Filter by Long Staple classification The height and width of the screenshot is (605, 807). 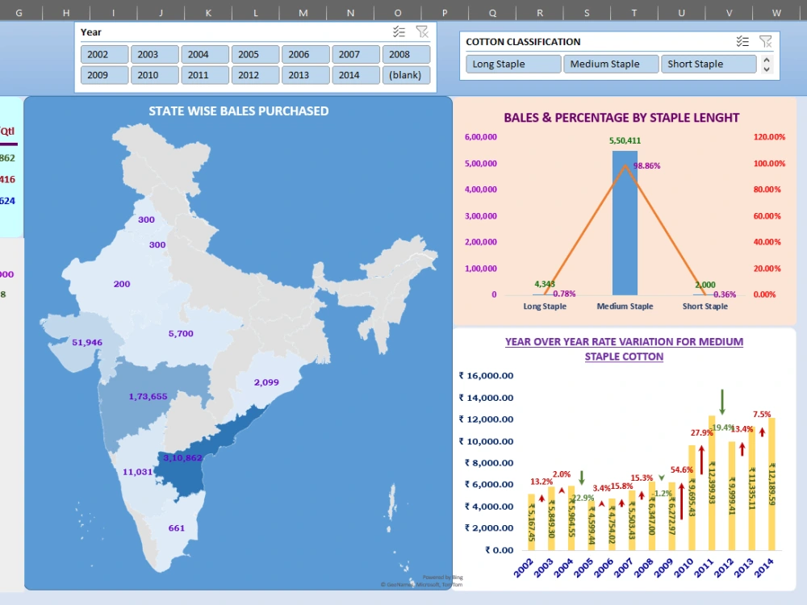tap(513, 65)
